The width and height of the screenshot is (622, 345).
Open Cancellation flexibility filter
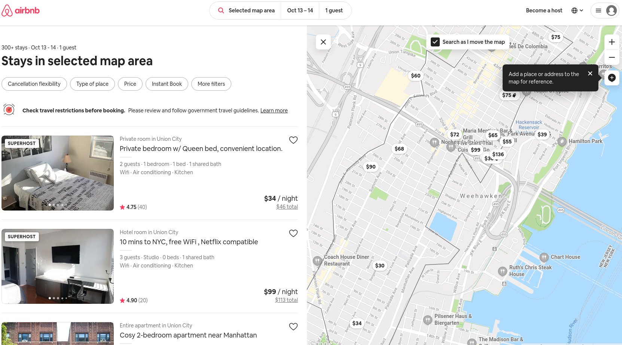[34, 84]
